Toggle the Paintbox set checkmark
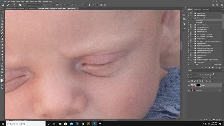 (x=188, y=57)
